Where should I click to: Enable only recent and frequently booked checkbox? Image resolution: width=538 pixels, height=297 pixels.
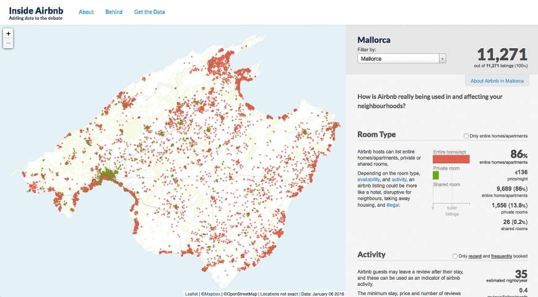(x=454, y=256)
